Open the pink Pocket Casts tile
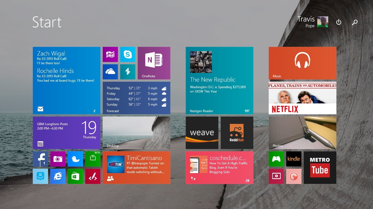 (x=294, y=176)
